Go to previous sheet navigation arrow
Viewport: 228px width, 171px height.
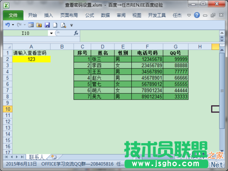pyautogui.click(x=12, y=157)
